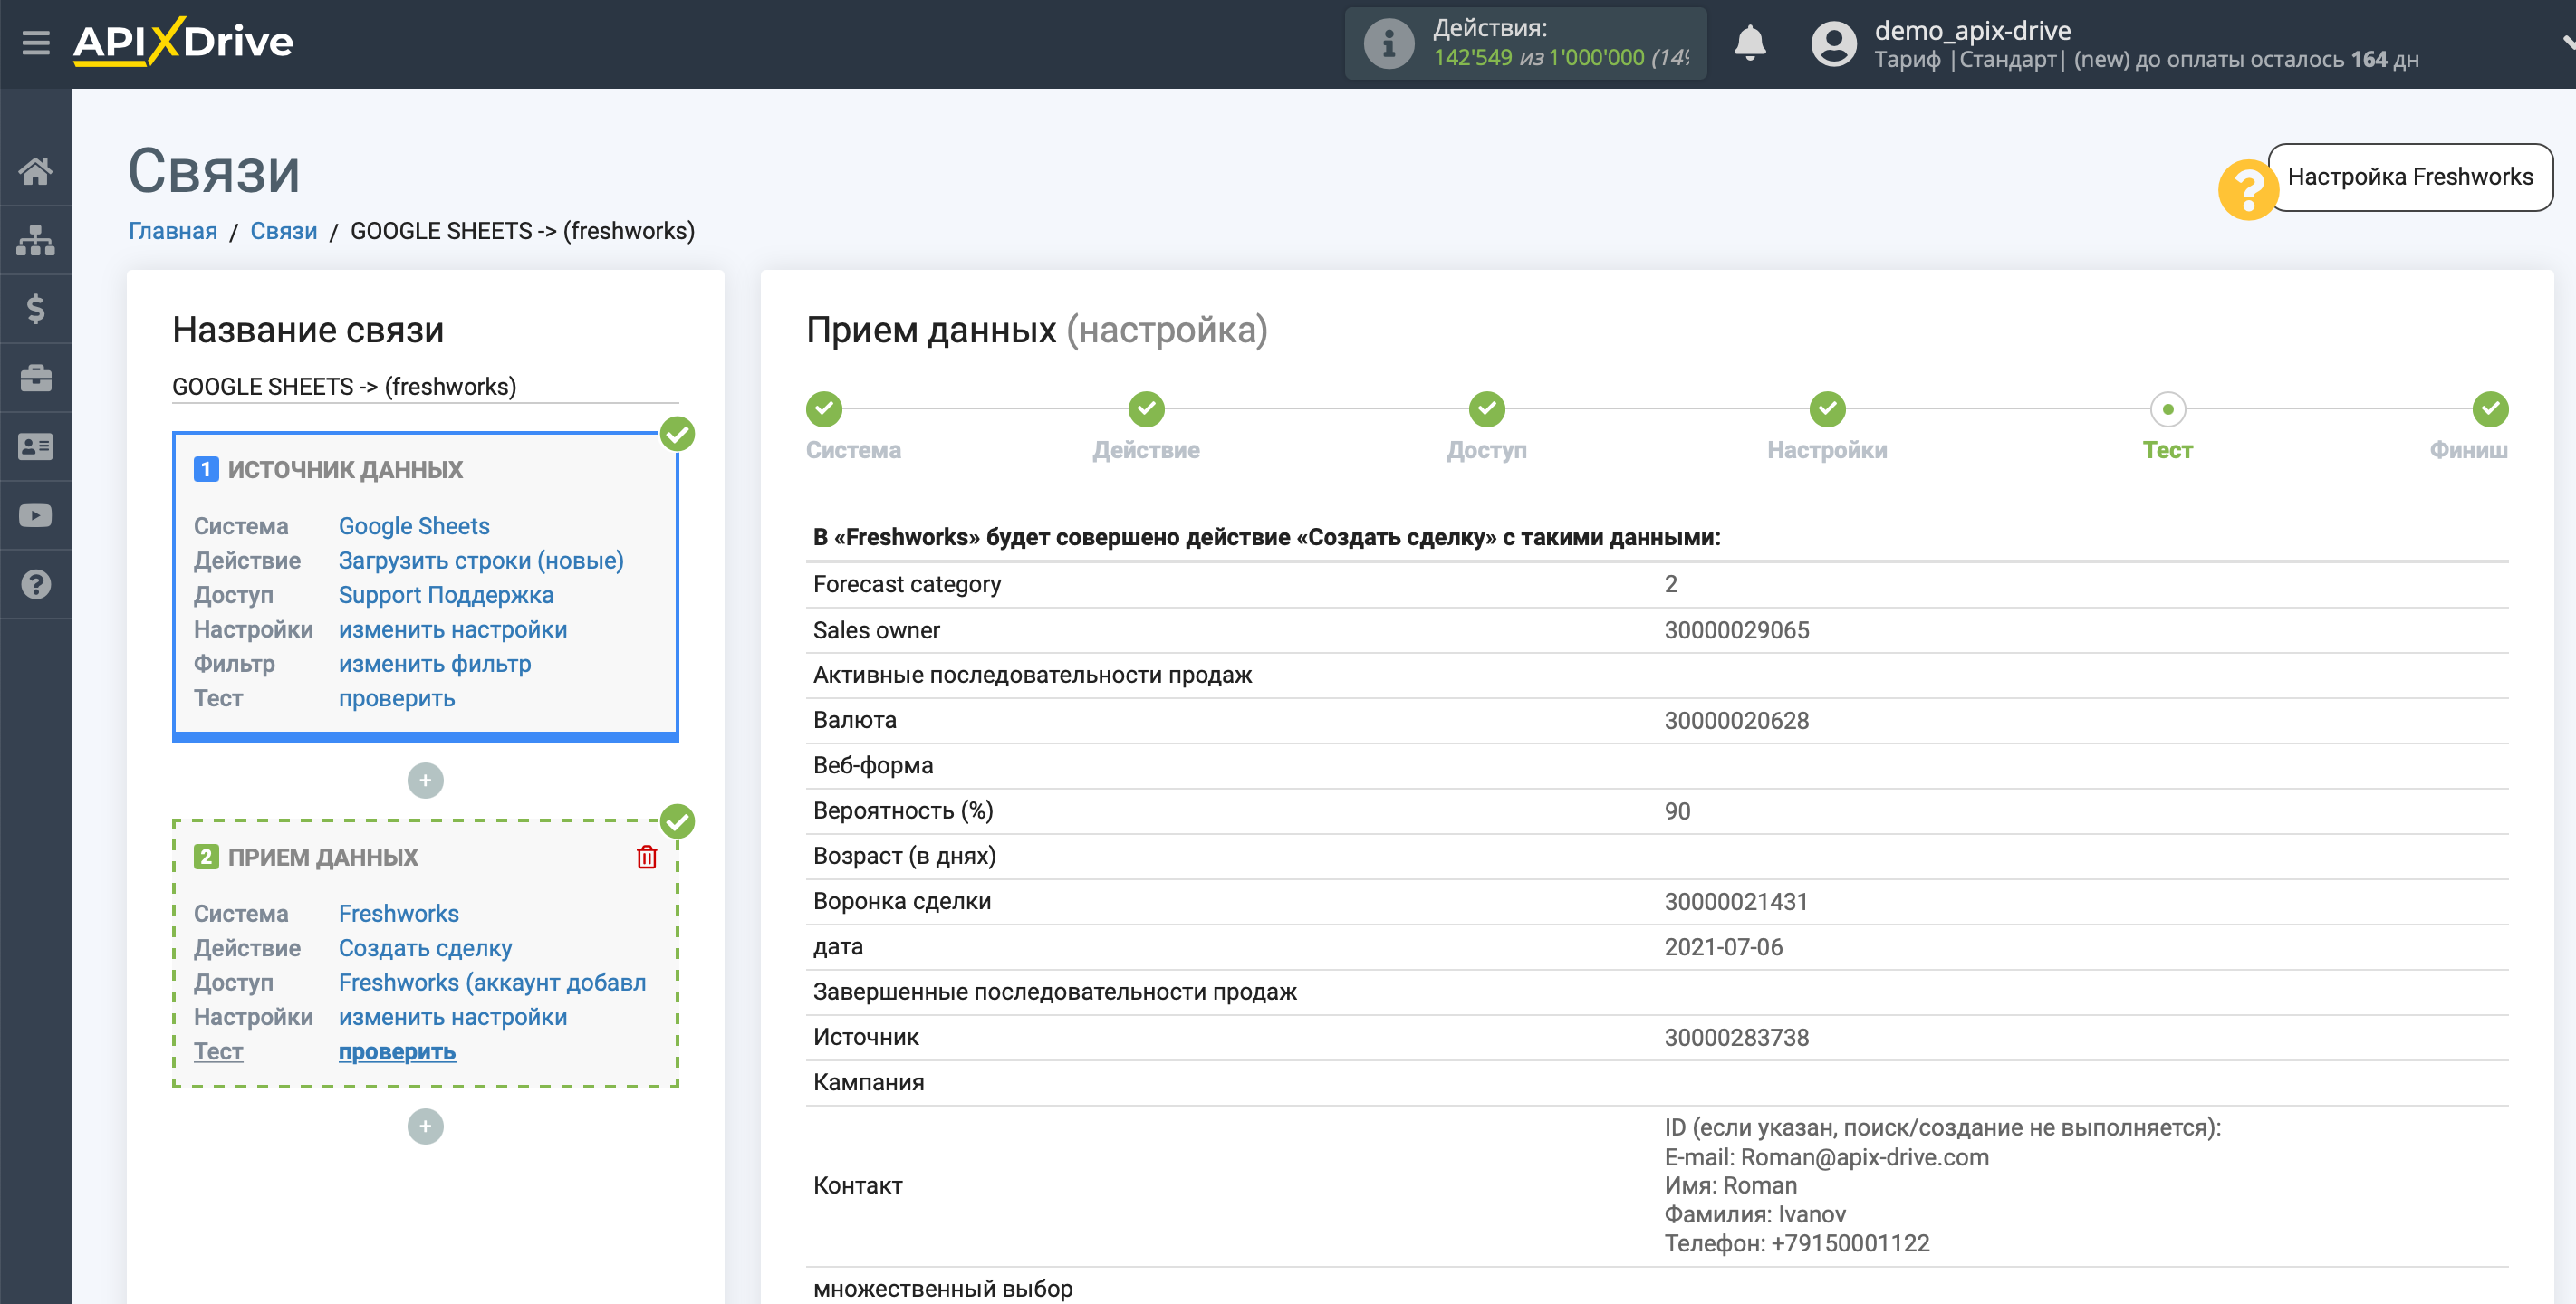Image resolution: width=2576 pixels, height=1304 pixels.
Task: Select Активные последовательности продаж row
Action: point(1657,675)
